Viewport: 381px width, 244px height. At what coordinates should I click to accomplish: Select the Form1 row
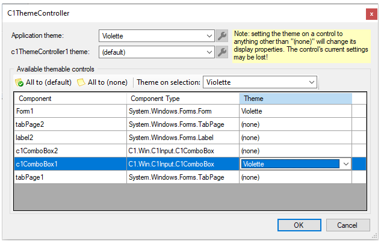(70, 111)
